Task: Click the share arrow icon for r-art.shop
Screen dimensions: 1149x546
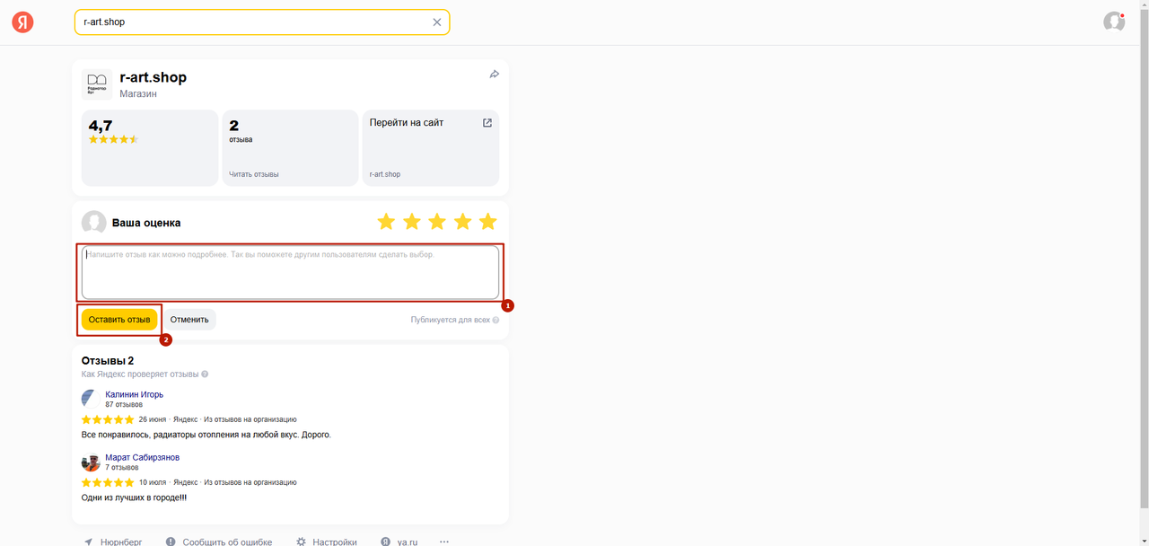Action: point(494,75)
